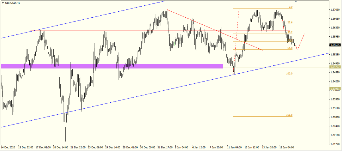Click the 11 Jan 04:00 time label
Image resolution: width=342 pixels, height=151 pixels.
pyautogui.click(x=235, y=148)
